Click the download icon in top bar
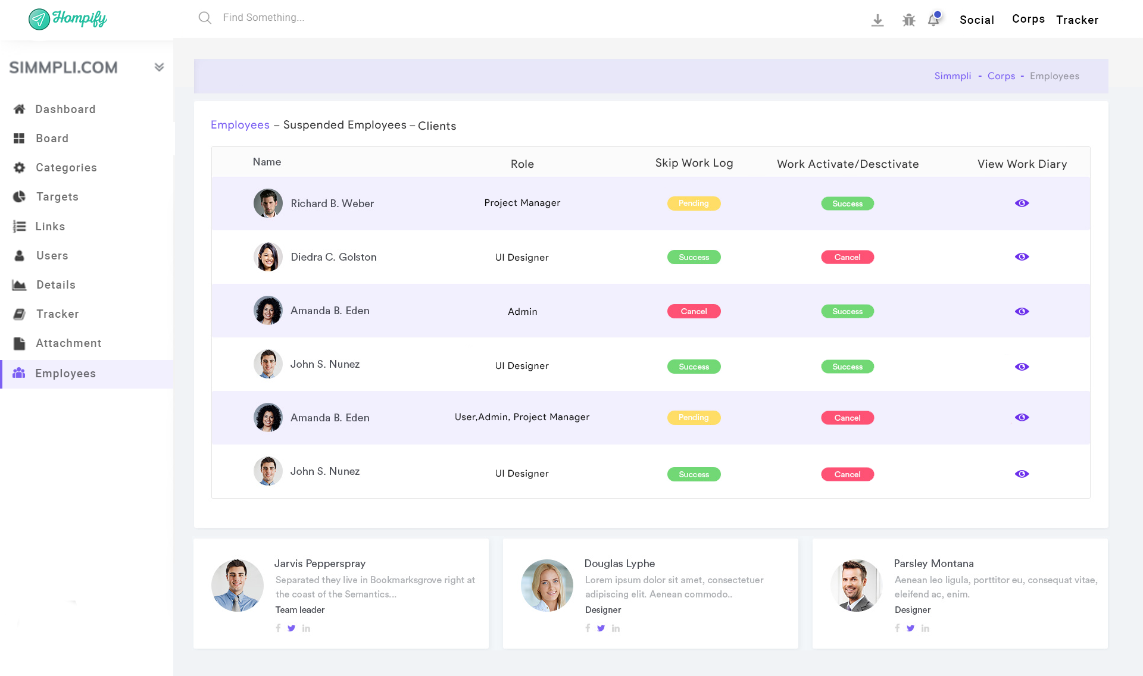Viewport: 1143px width, 676px height. coord(877,20)
